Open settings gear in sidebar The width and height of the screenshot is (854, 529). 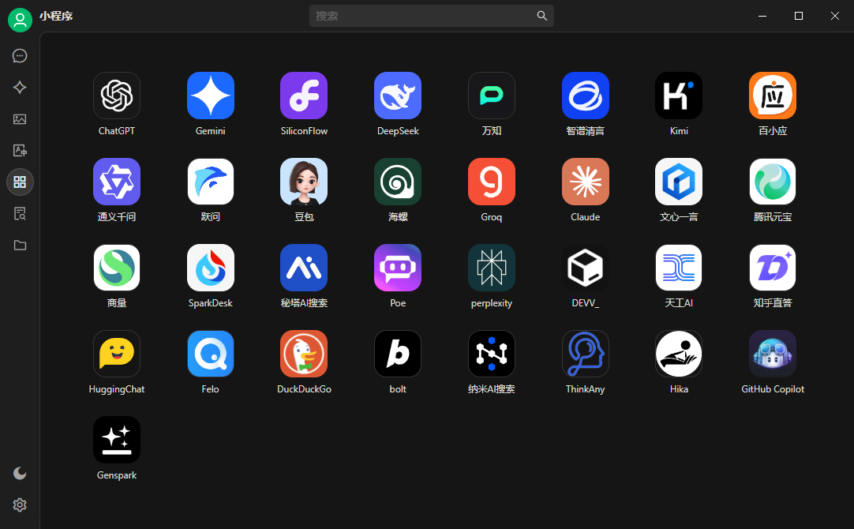click(20, 505)
